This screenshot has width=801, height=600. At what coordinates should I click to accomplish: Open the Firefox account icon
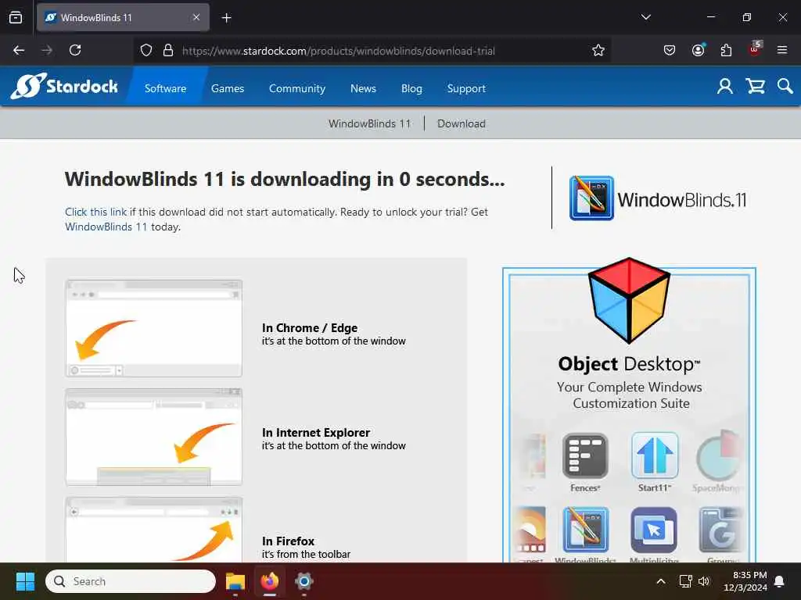click(698, 49)
